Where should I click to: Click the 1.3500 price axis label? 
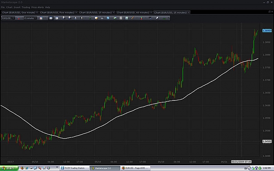click(267, 131)
